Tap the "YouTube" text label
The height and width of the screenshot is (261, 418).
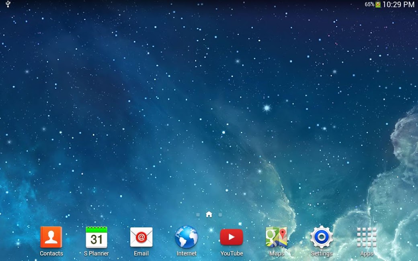232,253
